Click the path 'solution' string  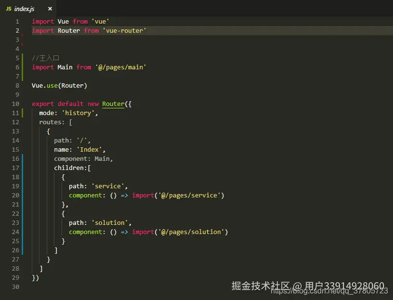[x=109, y=223]
